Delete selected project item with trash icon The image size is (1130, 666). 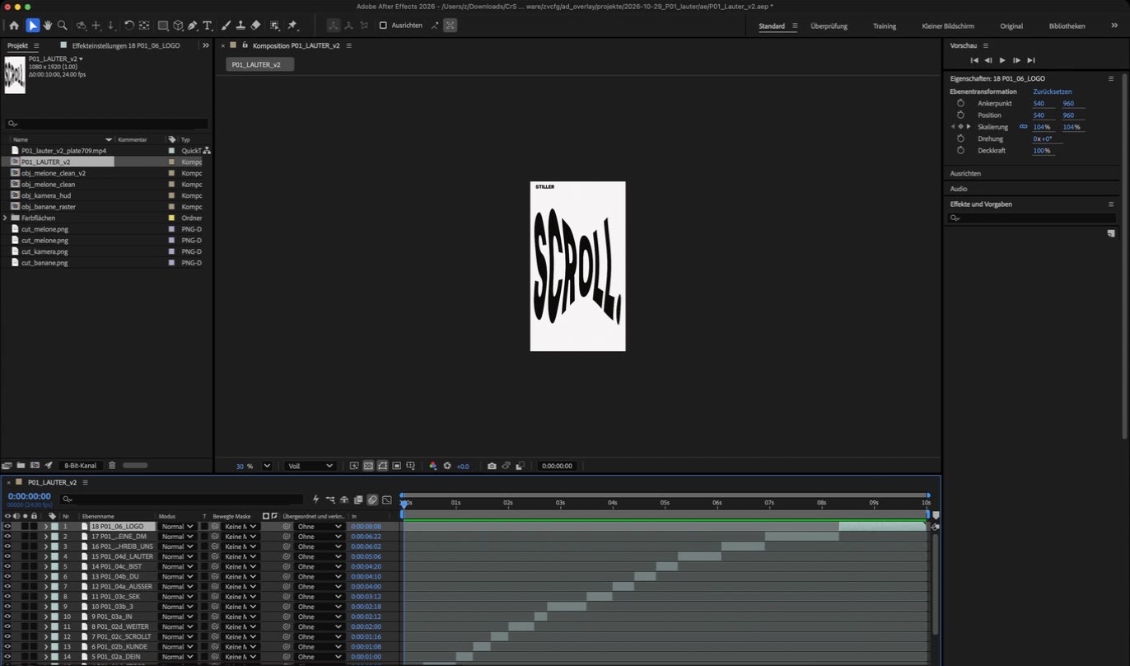[x=112, y=466]
